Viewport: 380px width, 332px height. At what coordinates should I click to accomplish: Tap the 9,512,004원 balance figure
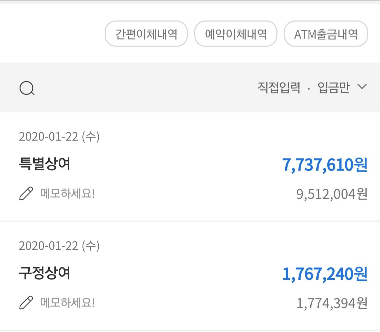point(332,194)
